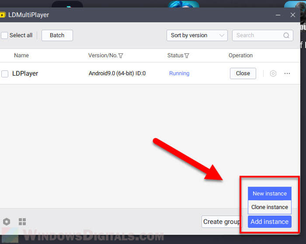The width and height of the screenshot is (306, 244).
Task: Open the LDPlayer row more options menu
Action: click(x=287, y=73)
